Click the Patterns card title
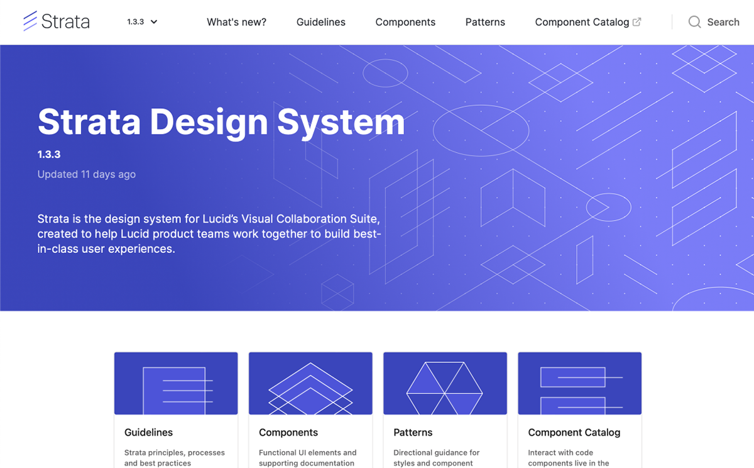 [x=413, y=433]
